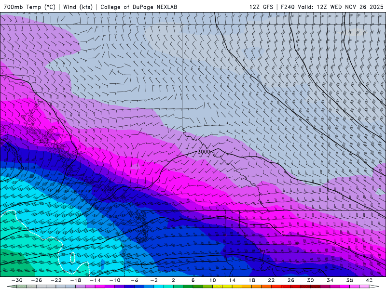The height and width of the screenshot is (289, 386).
Task: Click the "3000" height contour label
Action: pyautogui.click(x=204, y=152)
